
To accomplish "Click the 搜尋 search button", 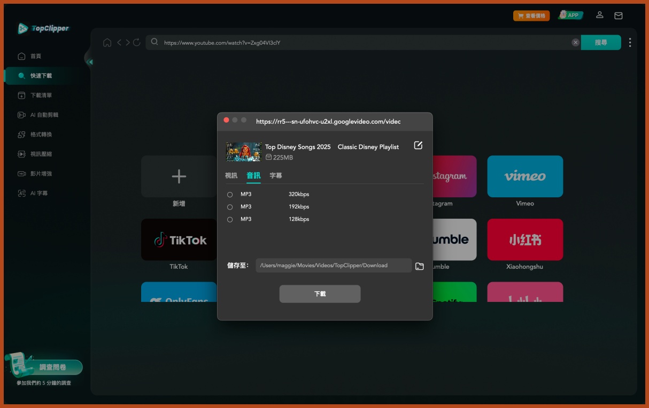I will (x=600, y=43).
